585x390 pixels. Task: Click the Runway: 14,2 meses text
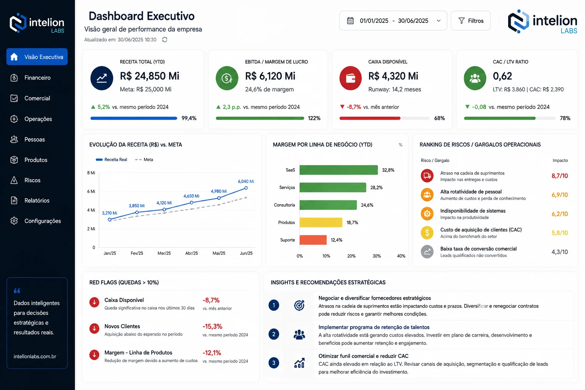point(395,90)
